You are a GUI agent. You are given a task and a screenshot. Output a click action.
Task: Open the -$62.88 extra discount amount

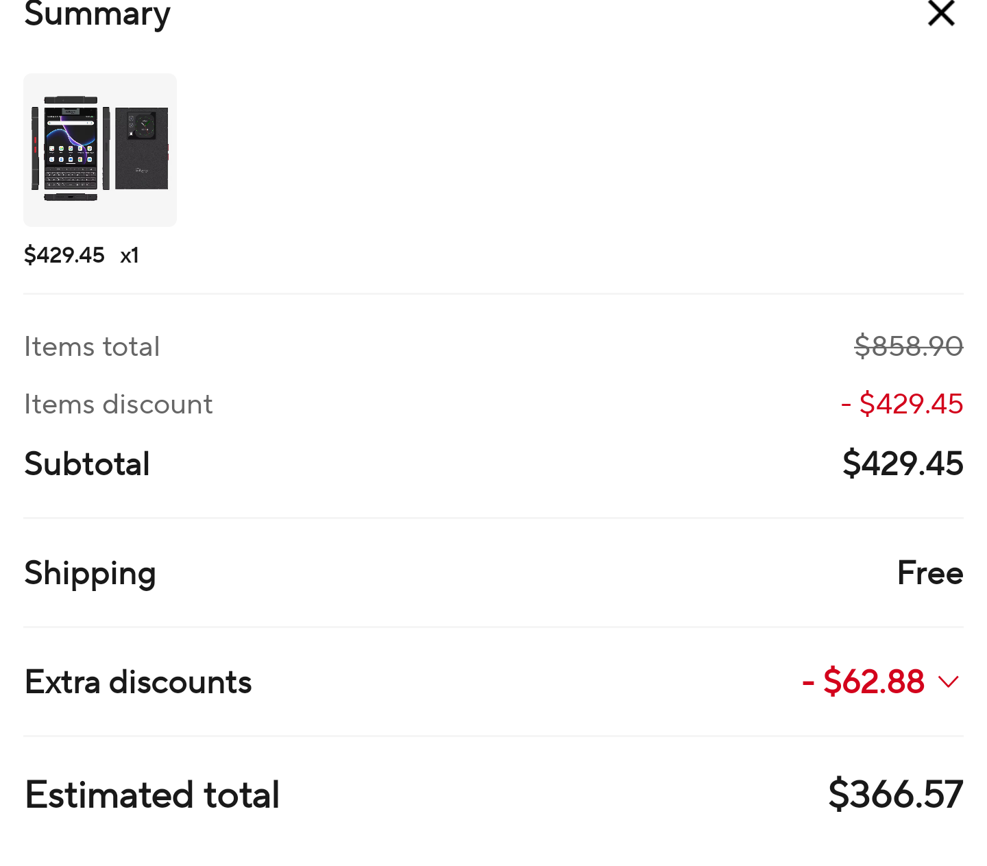tap(864, 682)
